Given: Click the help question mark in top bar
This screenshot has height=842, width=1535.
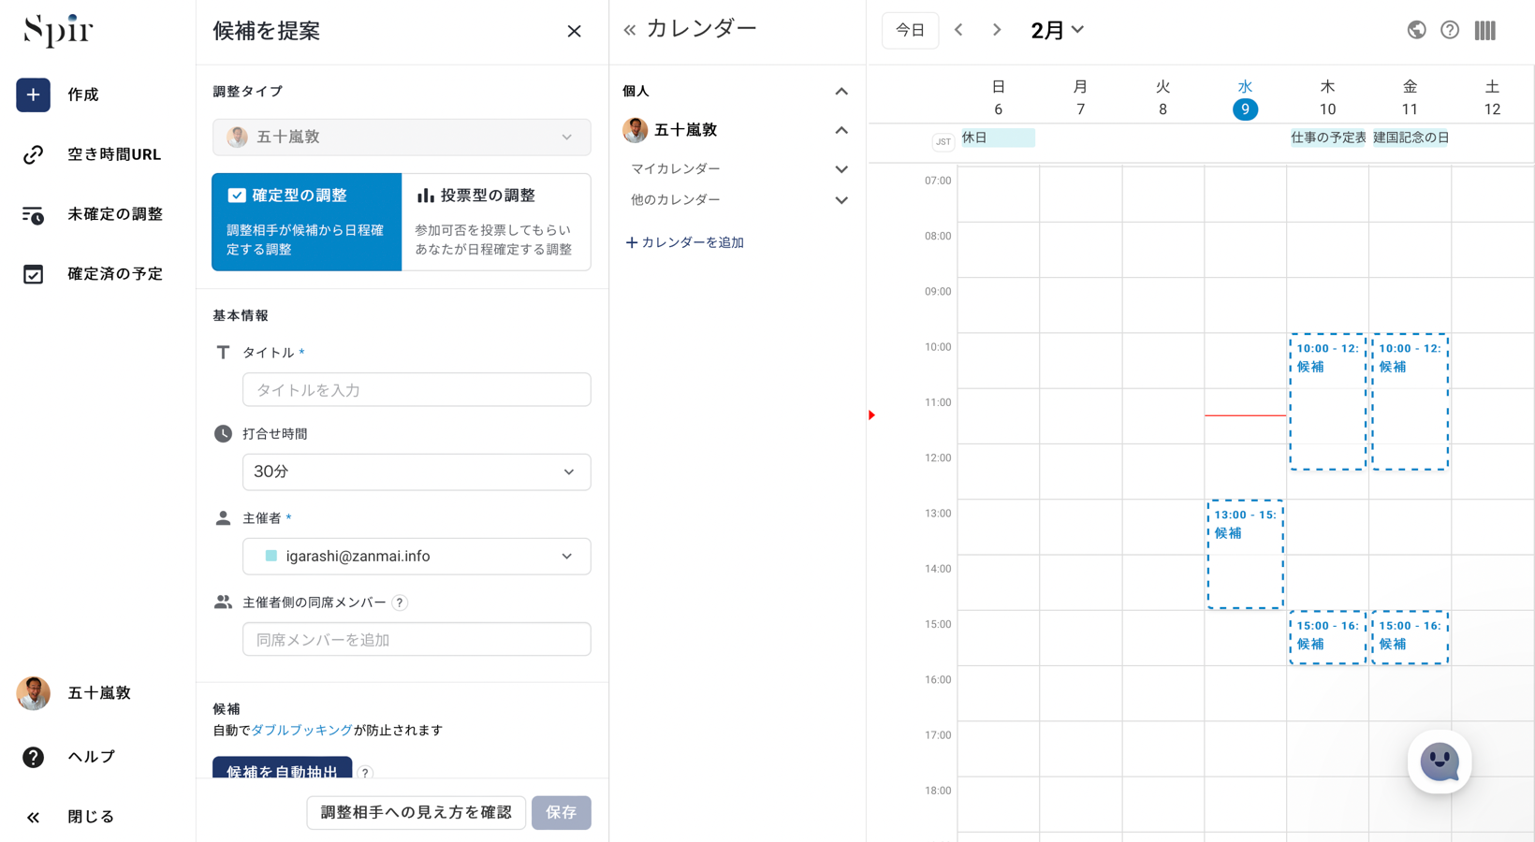Looking at the screenshot, I should coord(1450,30).
